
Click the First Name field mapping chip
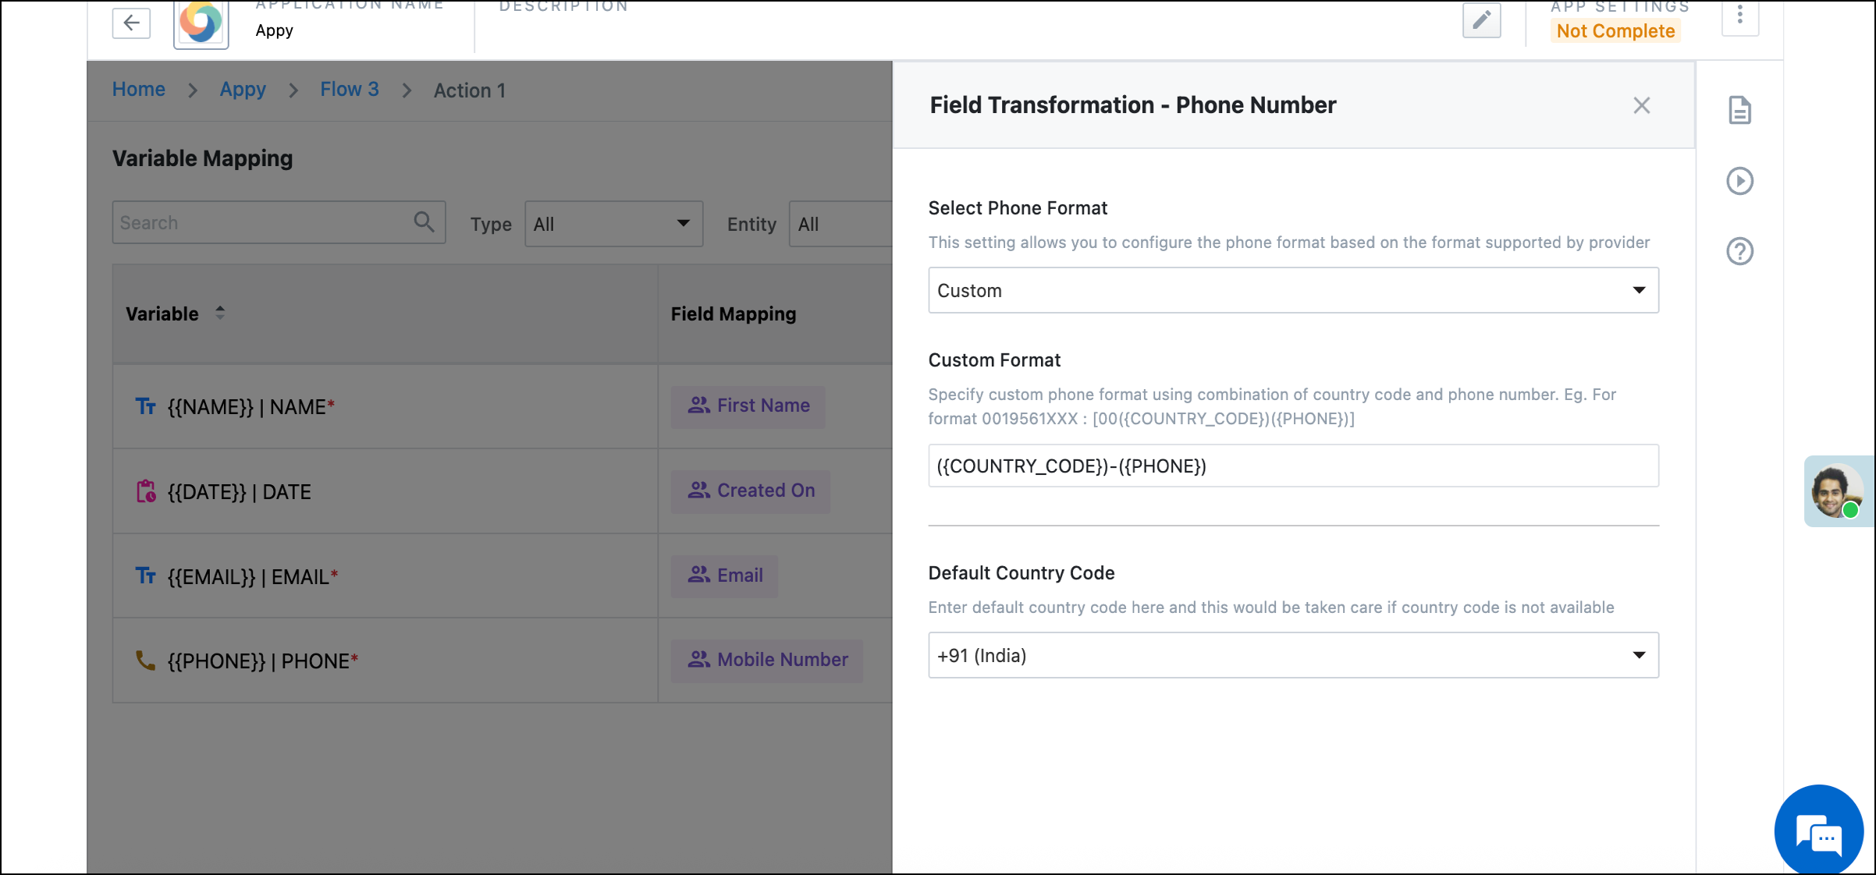coord(748,406)
